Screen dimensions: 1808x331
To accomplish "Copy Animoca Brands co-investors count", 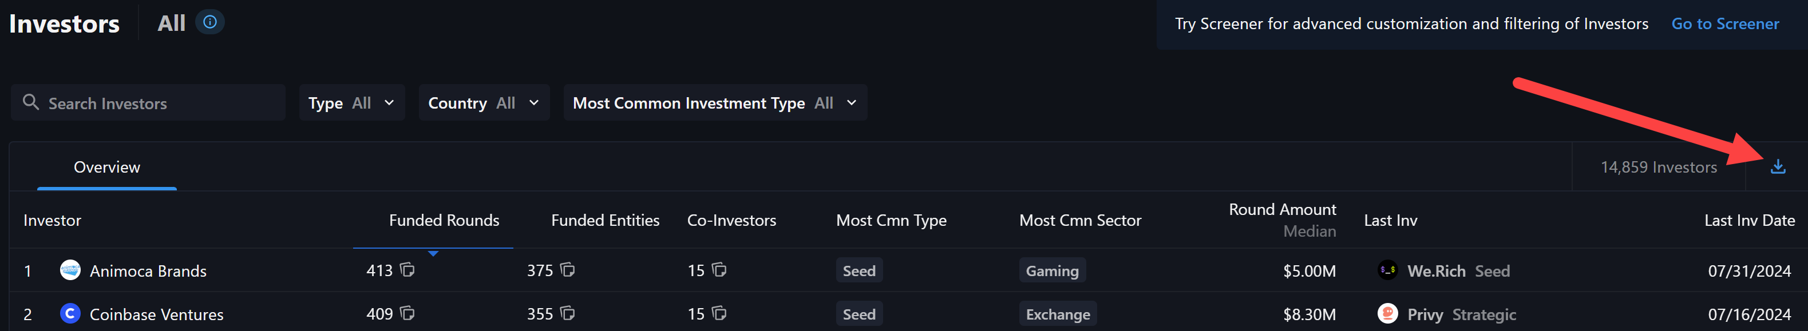I will (719, 270).
